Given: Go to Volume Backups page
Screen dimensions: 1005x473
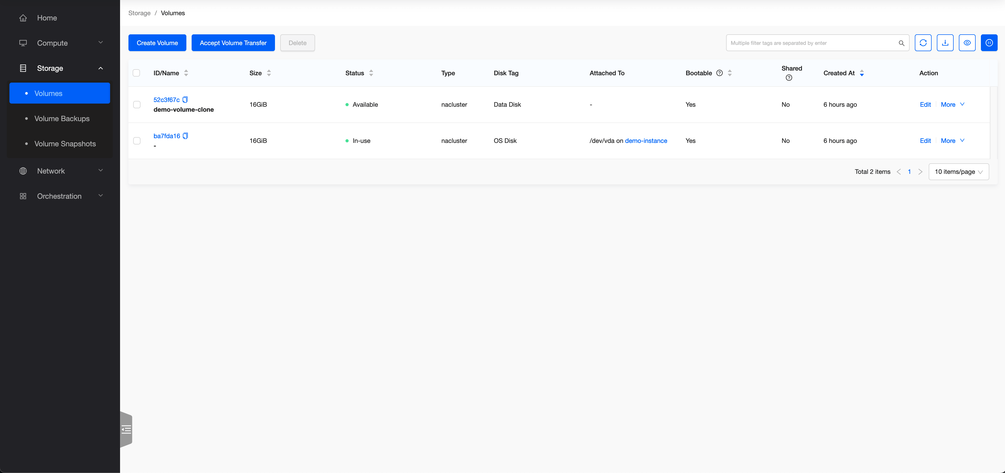Looking at the screenshot, I should pos(62,119).
